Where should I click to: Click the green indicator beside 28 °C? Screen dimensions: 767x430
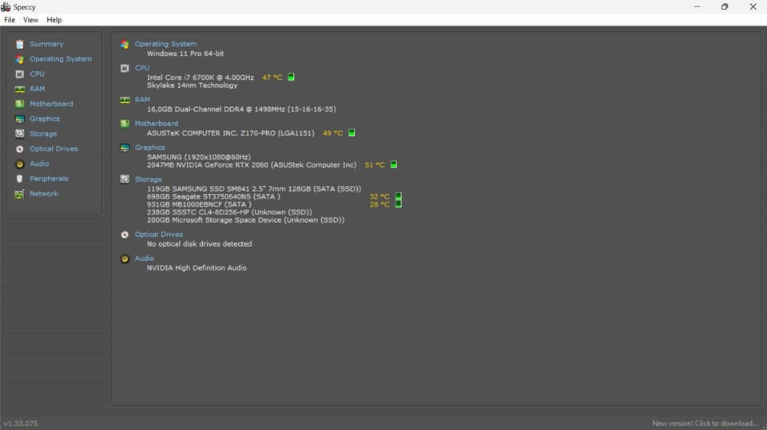[x=399, y=204]
